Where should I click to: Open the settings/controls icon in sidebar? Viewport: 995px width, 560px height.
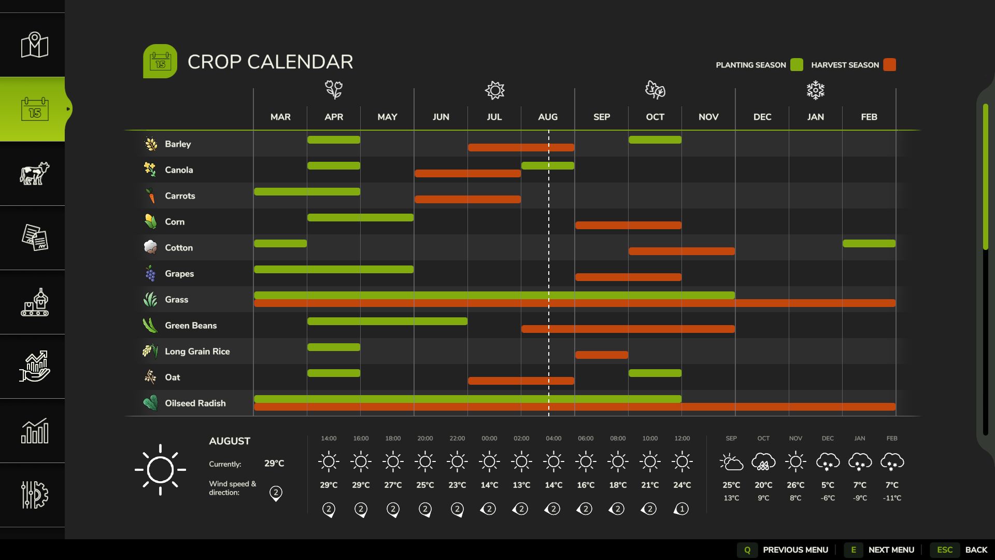tap(33, 494)
